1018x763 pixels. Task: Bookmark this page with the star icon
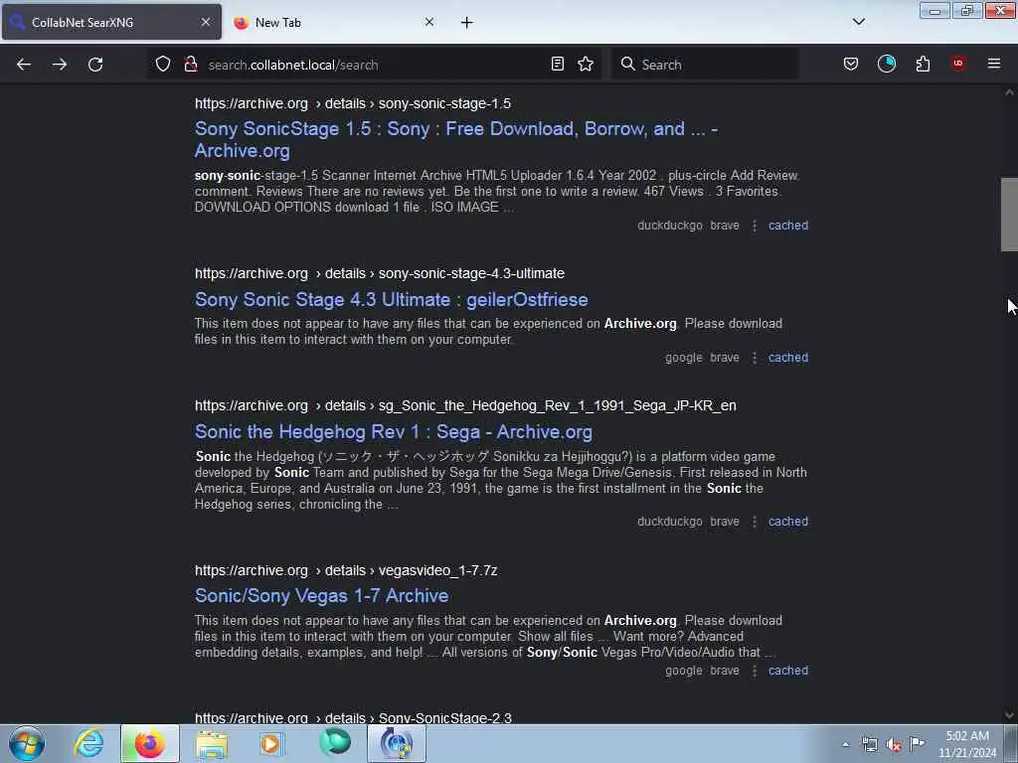(586, 64)
